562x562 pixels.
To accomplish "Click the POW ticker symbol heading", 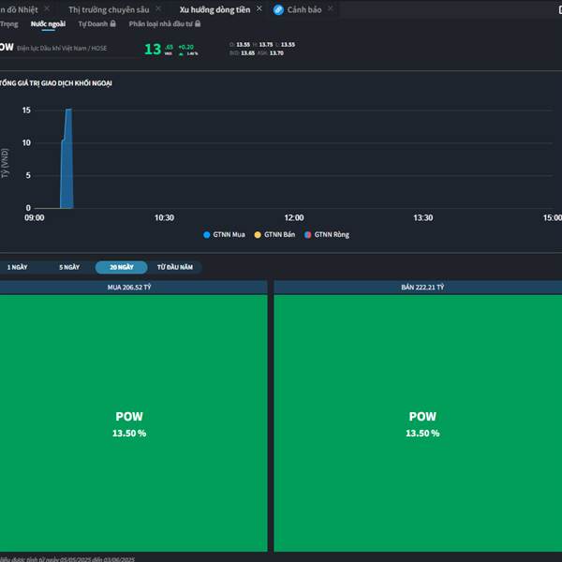I will point(7,48).
